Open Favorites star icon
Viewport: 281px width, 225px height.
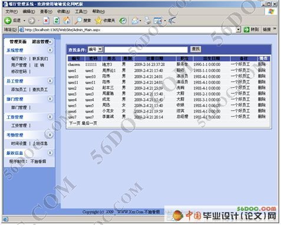pyautogui.click(x=98, y=21)
